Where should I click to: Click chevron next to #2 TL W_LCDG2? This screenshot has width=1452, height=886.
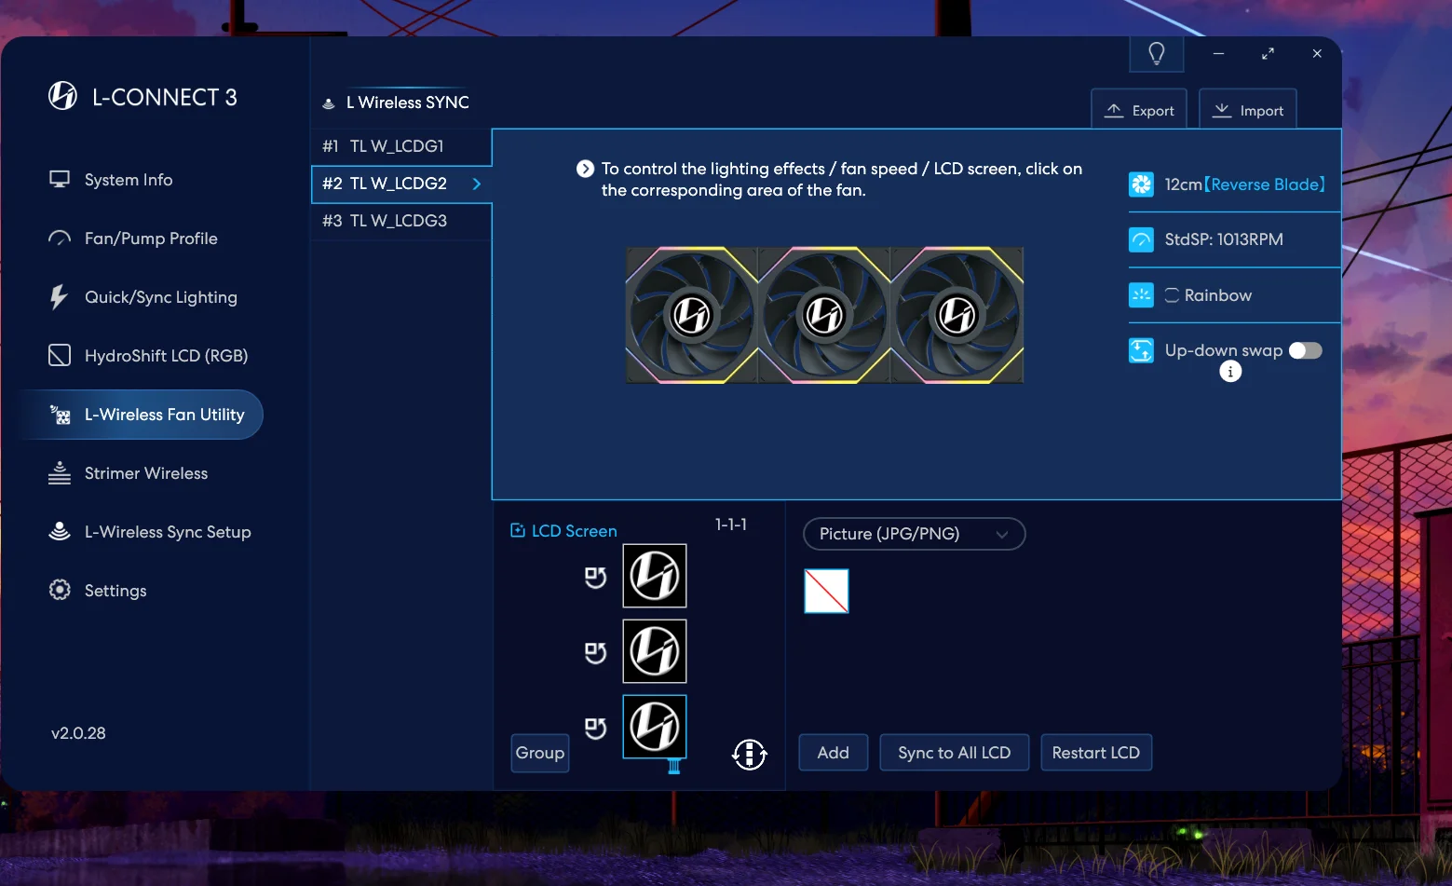click(x=477, y=184)
